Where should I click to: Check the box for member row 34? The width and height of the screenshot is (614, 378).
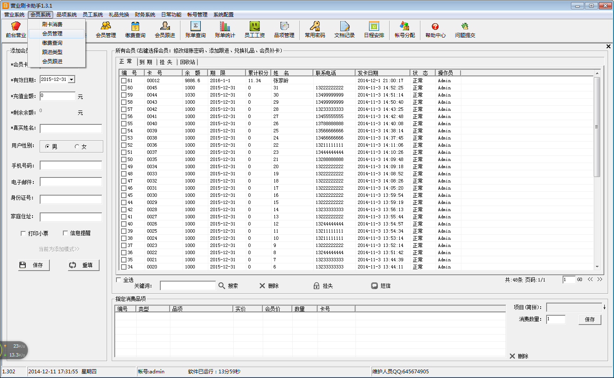(124, 267)
